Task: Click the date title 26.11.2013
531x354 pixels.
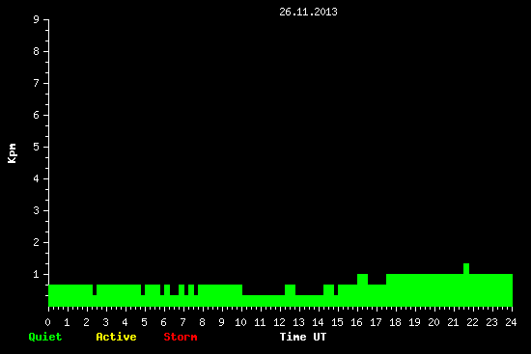Action: (x=308, y=12)
